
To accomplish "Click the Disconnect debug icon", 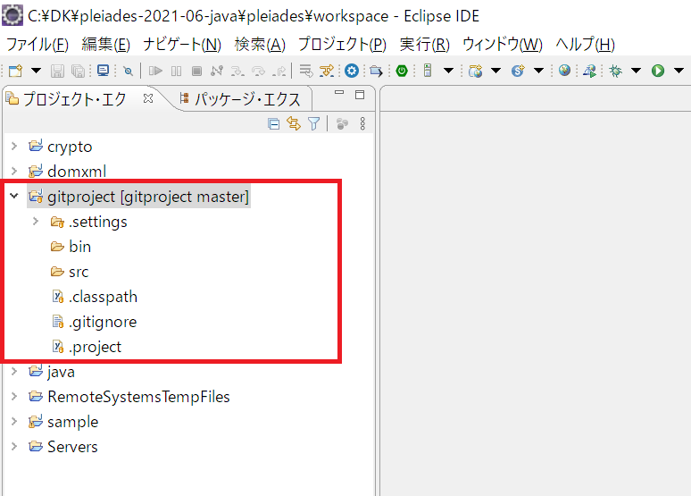I will pos(217,71).
